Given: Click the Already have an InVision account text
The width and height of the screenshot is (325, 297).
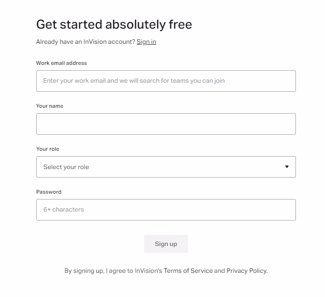Looking at the screenshot, I should point(86,42).
